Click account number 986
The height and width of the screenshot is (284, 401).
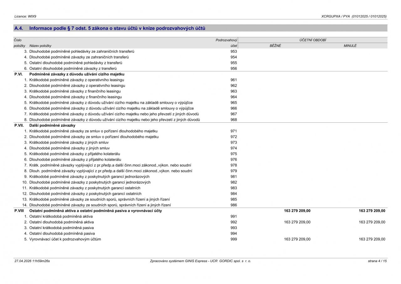coord(234,205)
